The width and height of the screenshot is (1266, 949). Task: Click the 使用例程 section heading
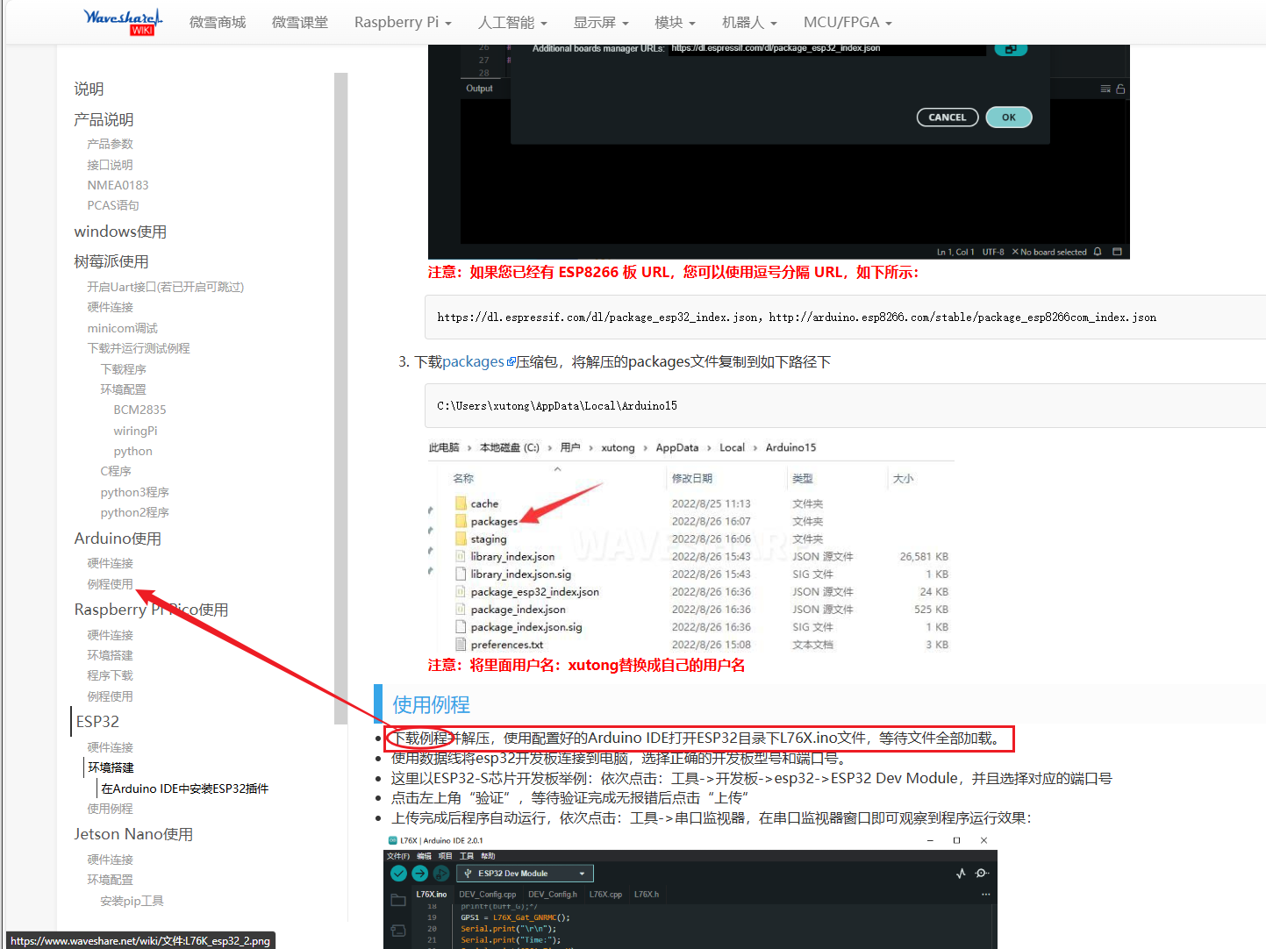(x=431, y=705)
